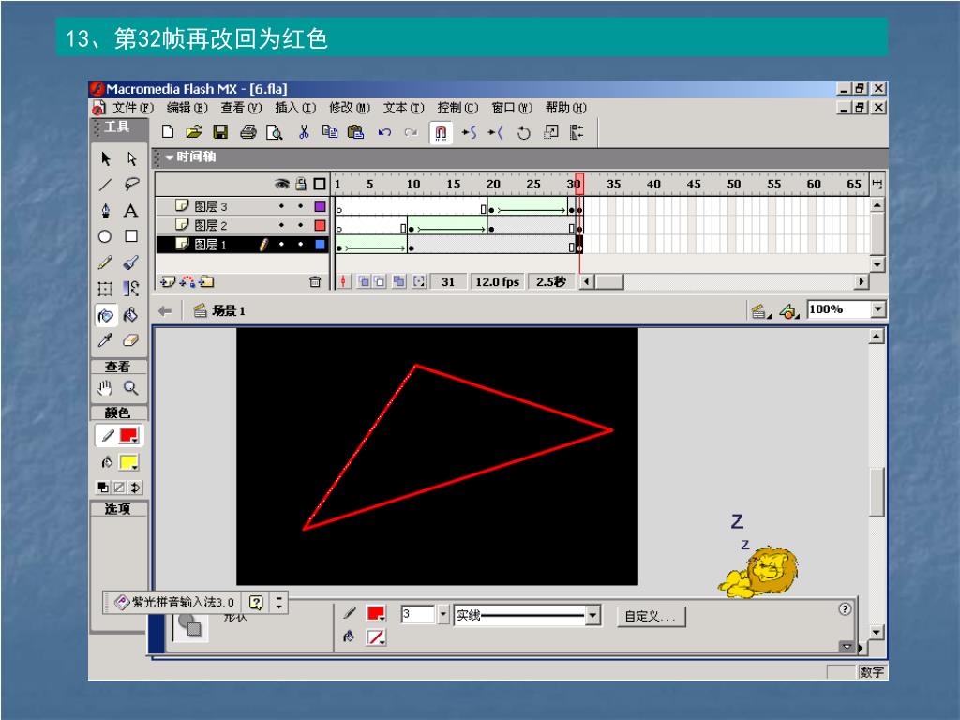Image resolution: width=960 pixels, height=720 pixels.
Task: Toggle Lock All Layers padlock header icon
Action: point(301,184)
